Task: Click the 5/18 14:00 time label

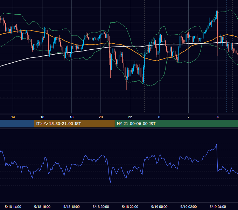Action: pos(13,206)
